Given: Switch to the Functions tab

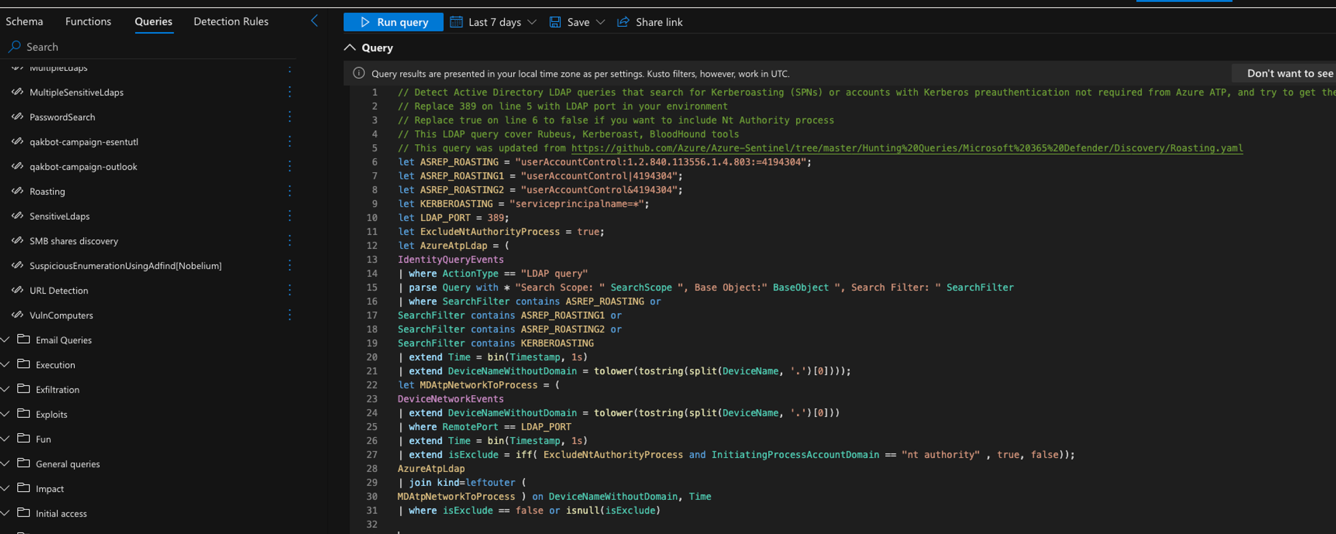Looking at the screenshot, I should (88, 21).
